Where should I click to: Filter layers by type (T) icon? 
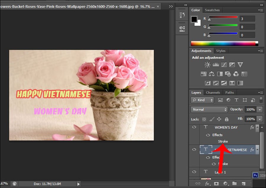pyautogui.click(x=236, y=100)
